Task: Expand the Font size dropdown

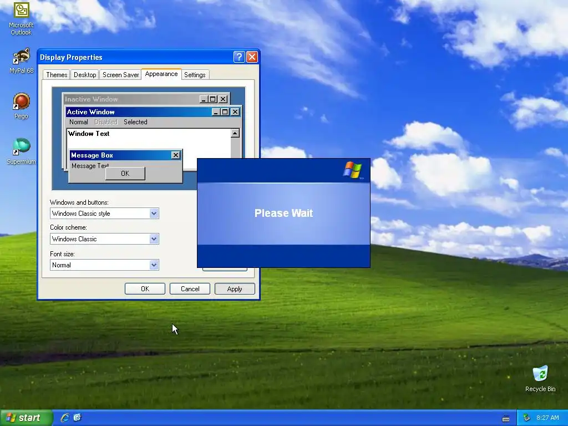Action: coord(154,265)
